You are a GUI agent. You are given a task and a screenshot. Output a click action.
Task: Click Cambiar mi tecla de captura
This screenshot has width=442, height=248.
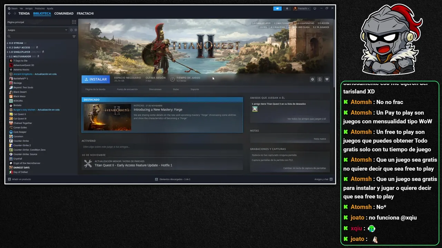pos(305,168)
